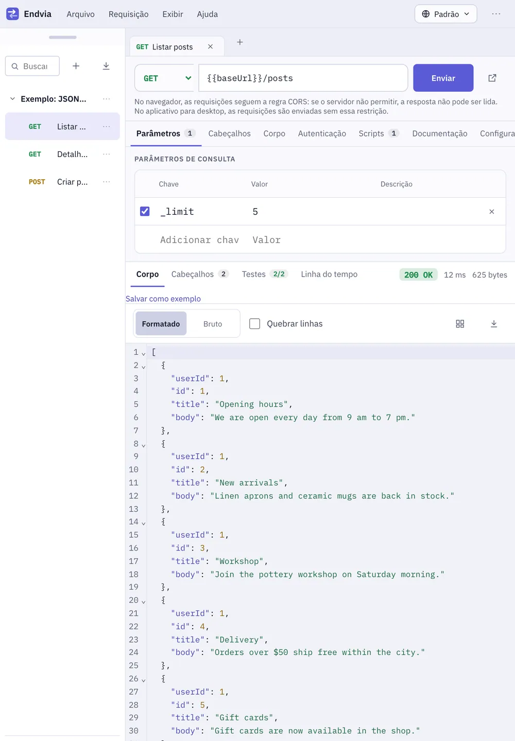This screenshot has width=515, height=741.
Task: Uncheck the _limit parameter checkbox
Action: tap(145, 212)
